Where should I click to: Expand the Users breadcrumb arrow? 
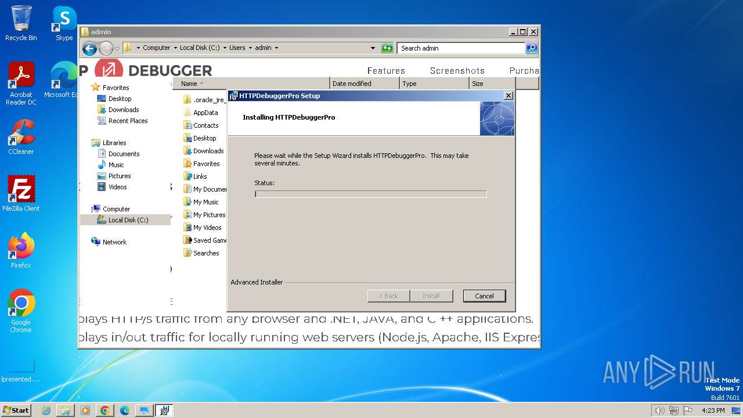pyautogui.click(x=250, y=48)
